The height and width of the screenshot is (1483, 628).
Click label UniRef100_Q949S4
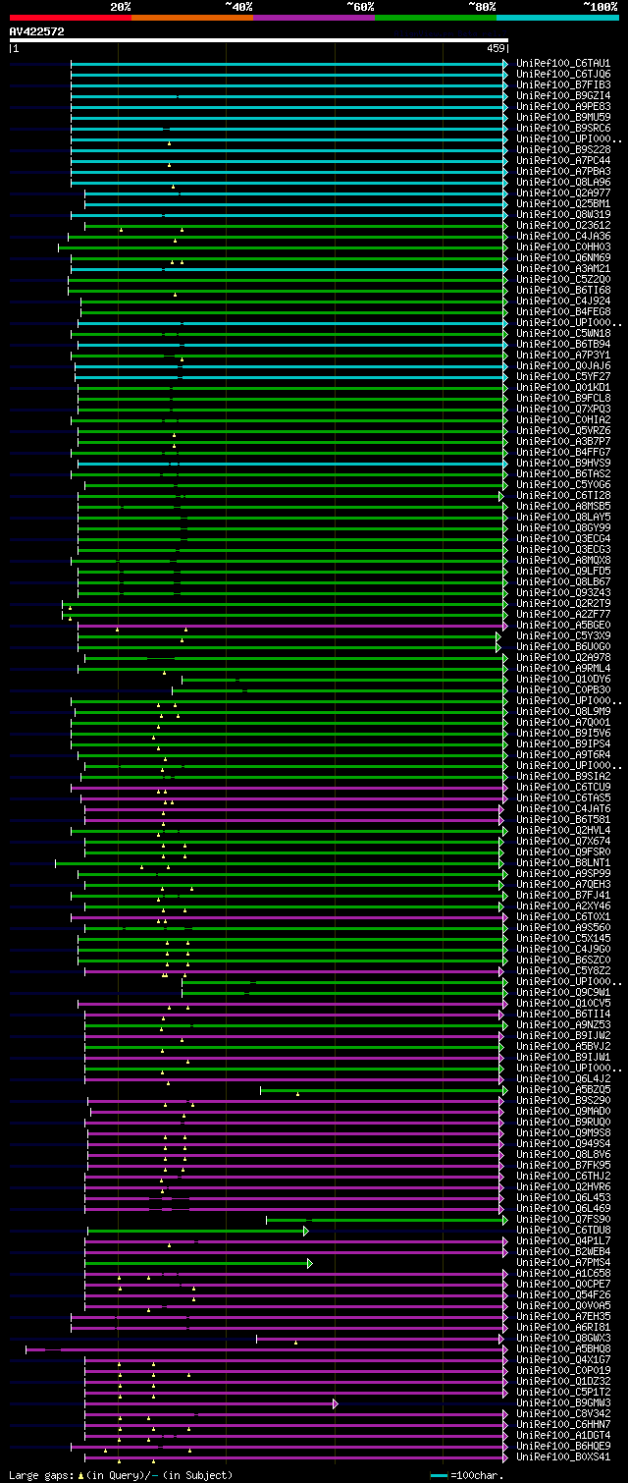[x=563, y=1143]
